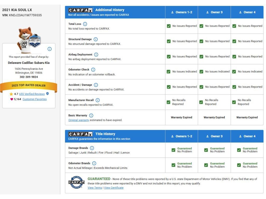The image size is (266, 199).
Task: Click Odometer Check checkmark for Owners 1-2
Action: (x=169, y=72)
